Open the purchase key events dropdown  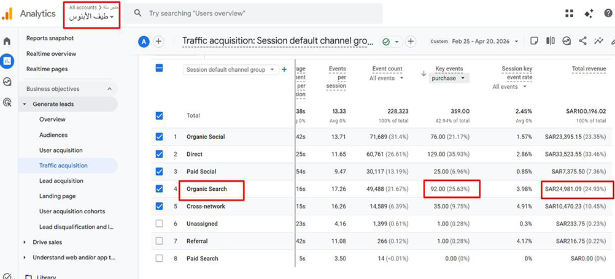pos(449,78)
